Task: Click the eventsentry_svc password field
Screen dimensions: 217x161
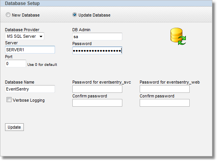Action: tap(97, 89)
